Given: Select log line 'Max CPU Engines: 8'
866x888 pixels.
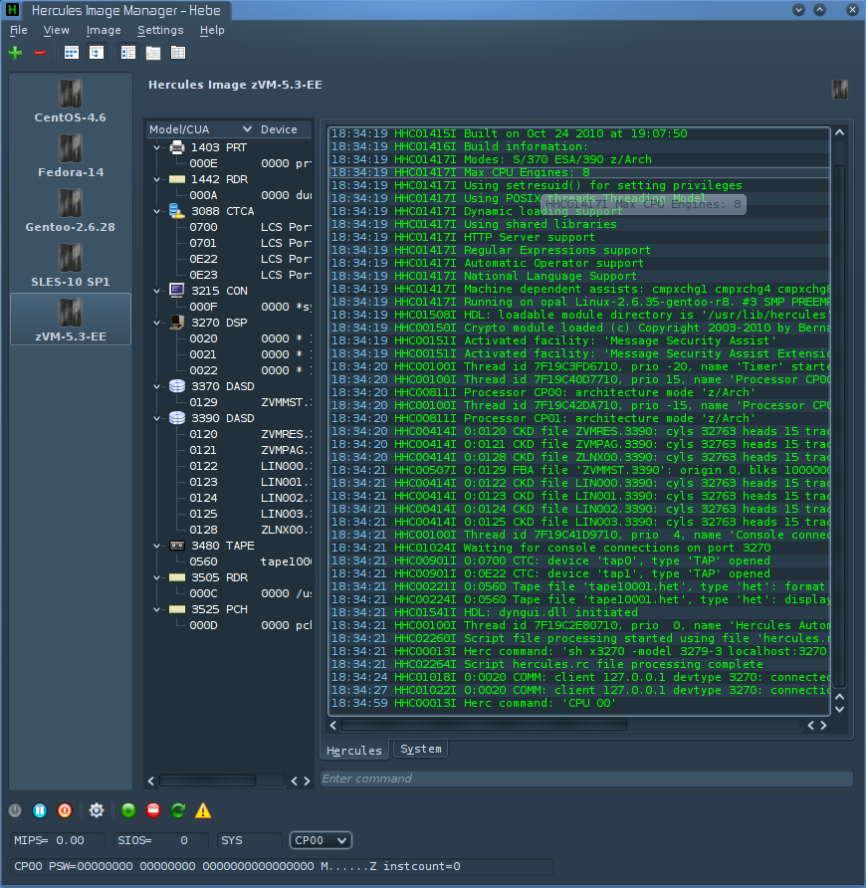Looking at the screenshot, I should point(579,172).
